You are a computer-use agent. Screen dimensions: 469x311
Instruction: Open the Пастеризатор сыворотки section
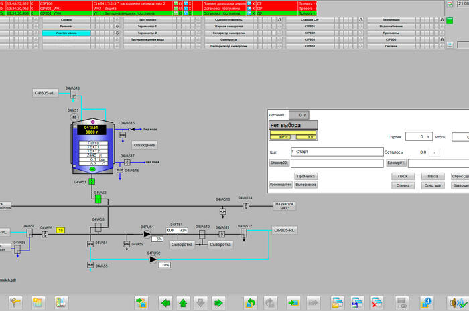coord(229,46)
